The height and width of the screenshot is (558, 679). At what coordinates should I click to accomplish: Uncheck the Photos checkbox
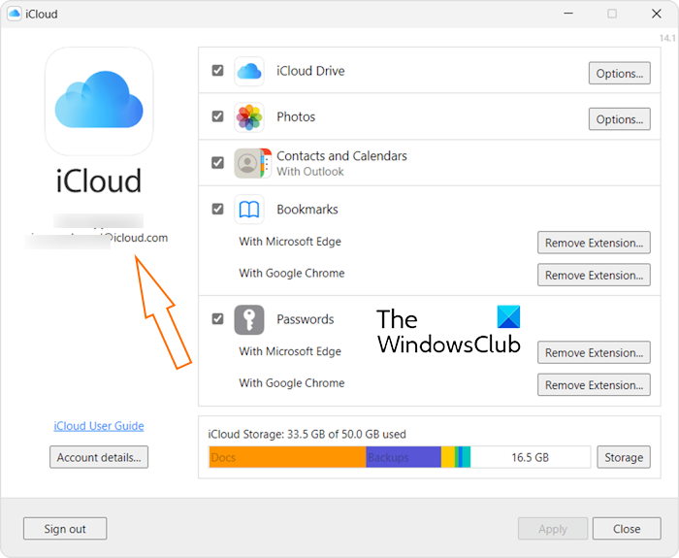point(218,116)
